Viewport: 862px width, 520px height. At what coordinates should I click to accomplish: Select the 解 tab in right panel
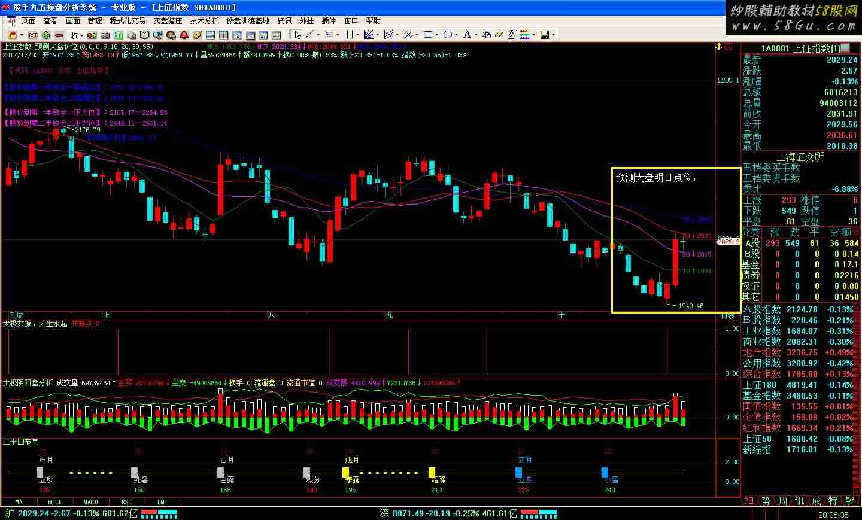(x=850, y=501)
